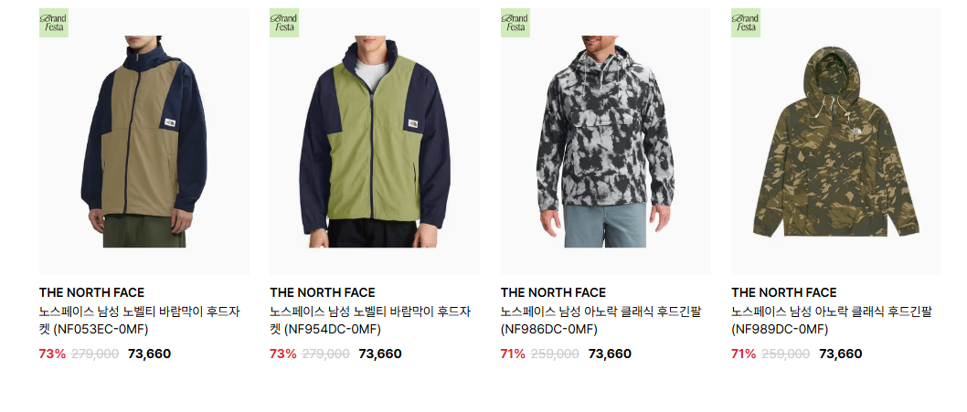Click Brand Festa badge on green-navy jacket
Image resolution: width=967 pixels, height=412 pixels.
coord(284,23)
